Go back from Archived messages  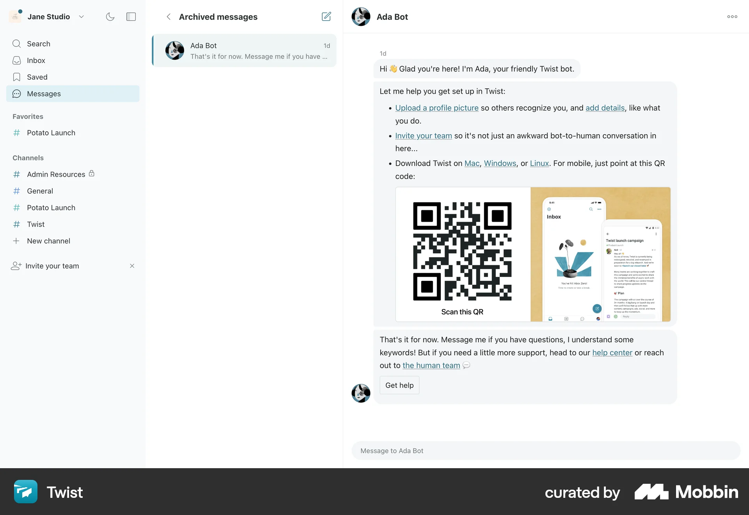pyautogui.click(x=169, y=17)
